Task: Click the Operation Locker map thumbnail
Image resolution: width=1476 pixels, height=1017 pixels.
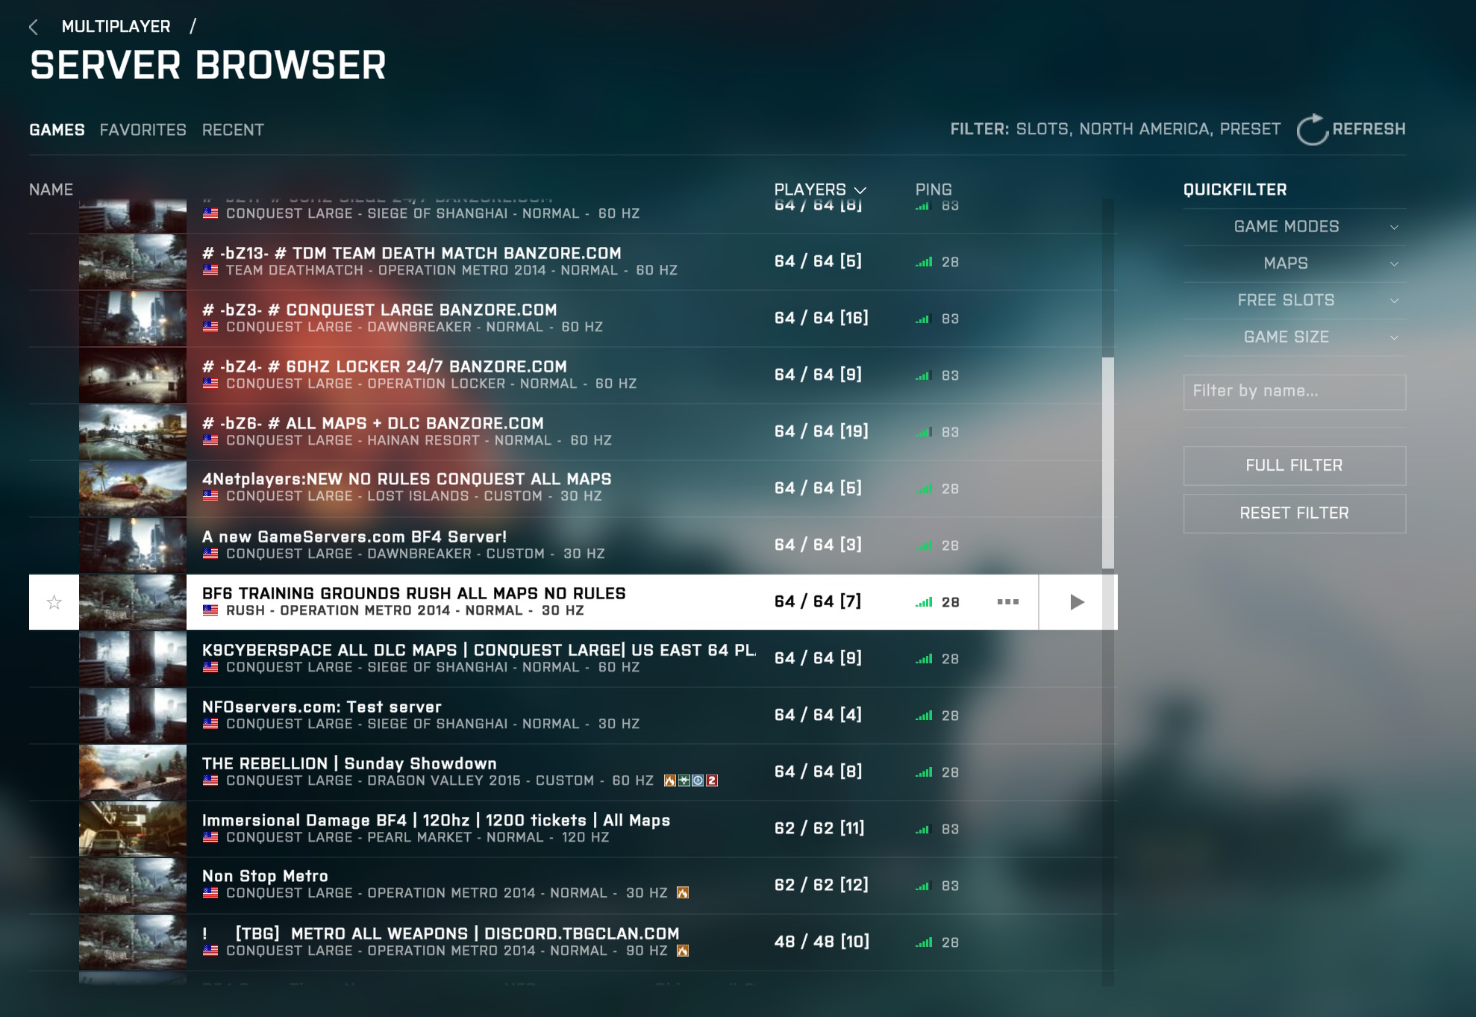Action: point(133,375)
